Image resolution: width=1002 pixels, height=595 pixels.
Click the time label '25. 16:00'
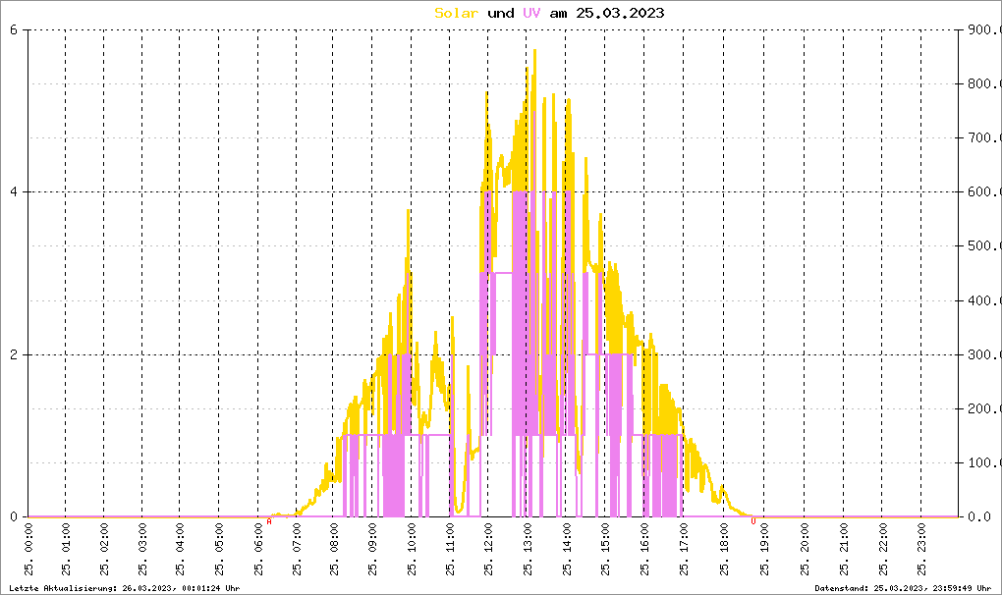tap(644, 550)
